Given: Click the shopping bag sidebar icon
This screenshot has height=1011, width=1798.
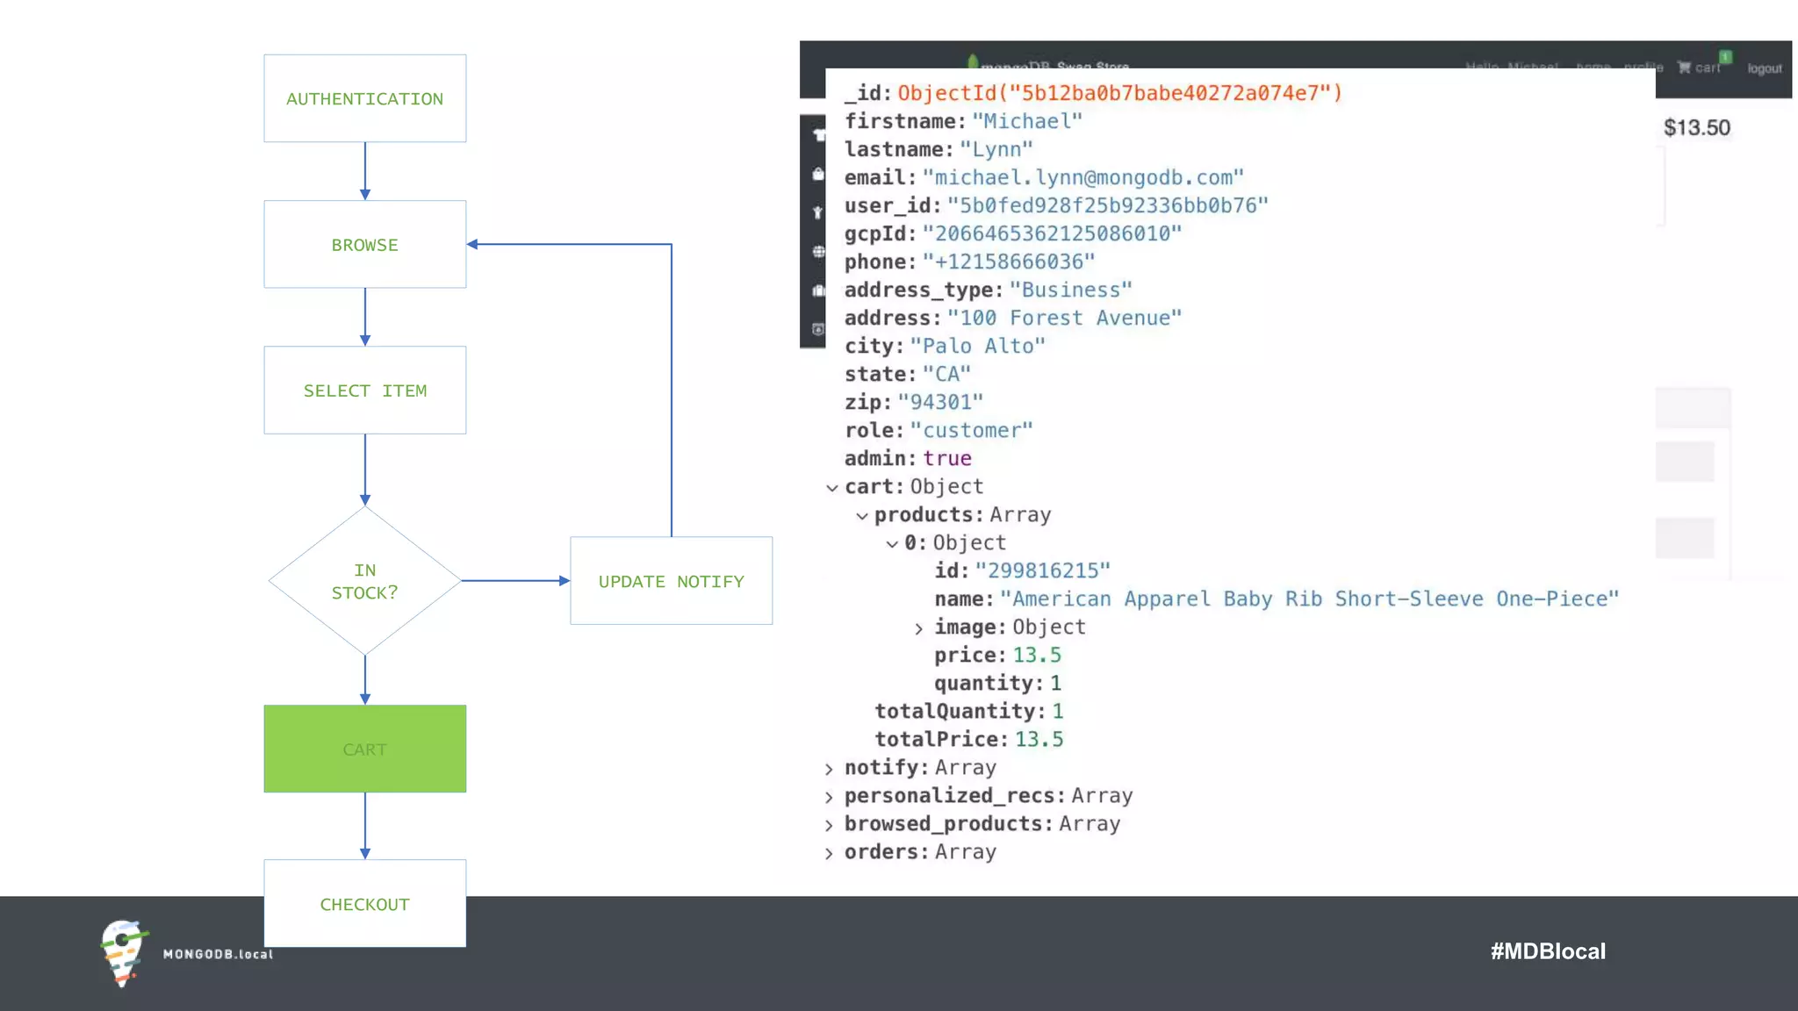Looking at the screenshot, I should click(x=818, y=174).
